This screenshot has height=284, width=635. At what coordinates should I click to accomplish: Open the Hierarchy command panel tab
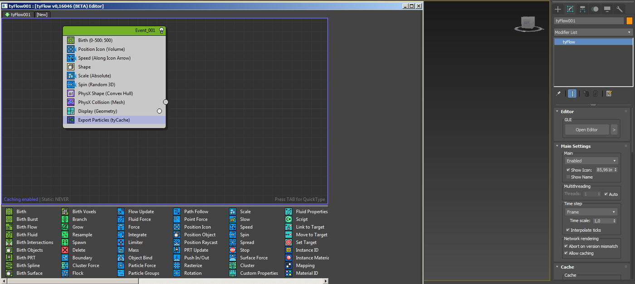pyautogui.click(x=582, y=9)
